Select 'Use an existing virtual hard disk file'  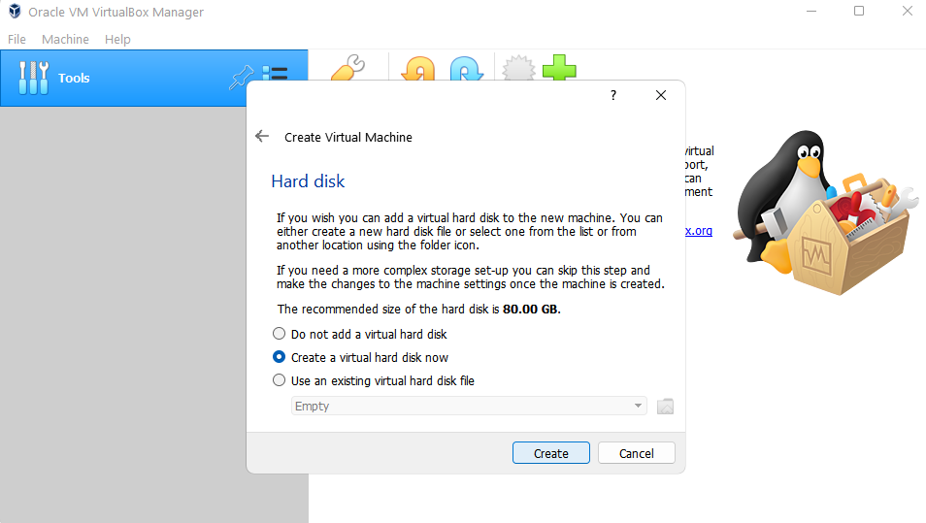point(374,380)
